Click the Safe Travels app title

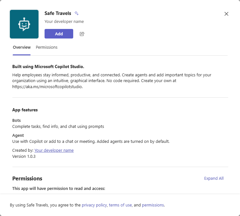(58, 13)
